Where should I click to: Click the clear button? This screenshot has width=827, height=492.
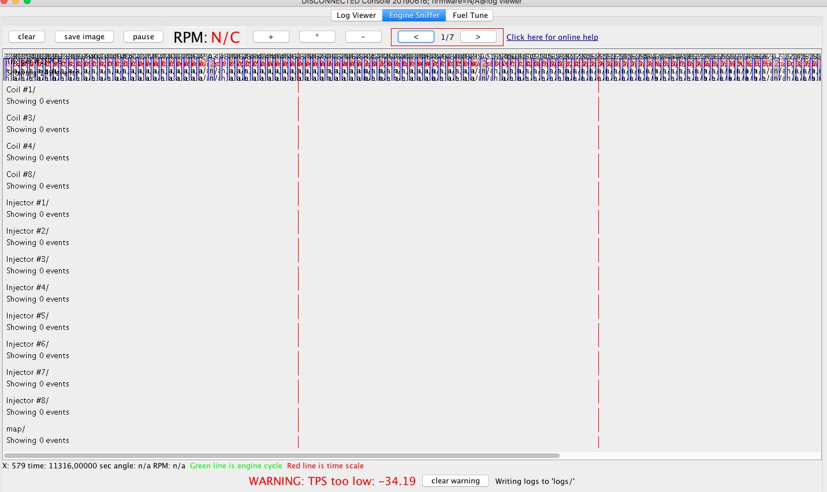pyautogui.click(x=27, y=37)
